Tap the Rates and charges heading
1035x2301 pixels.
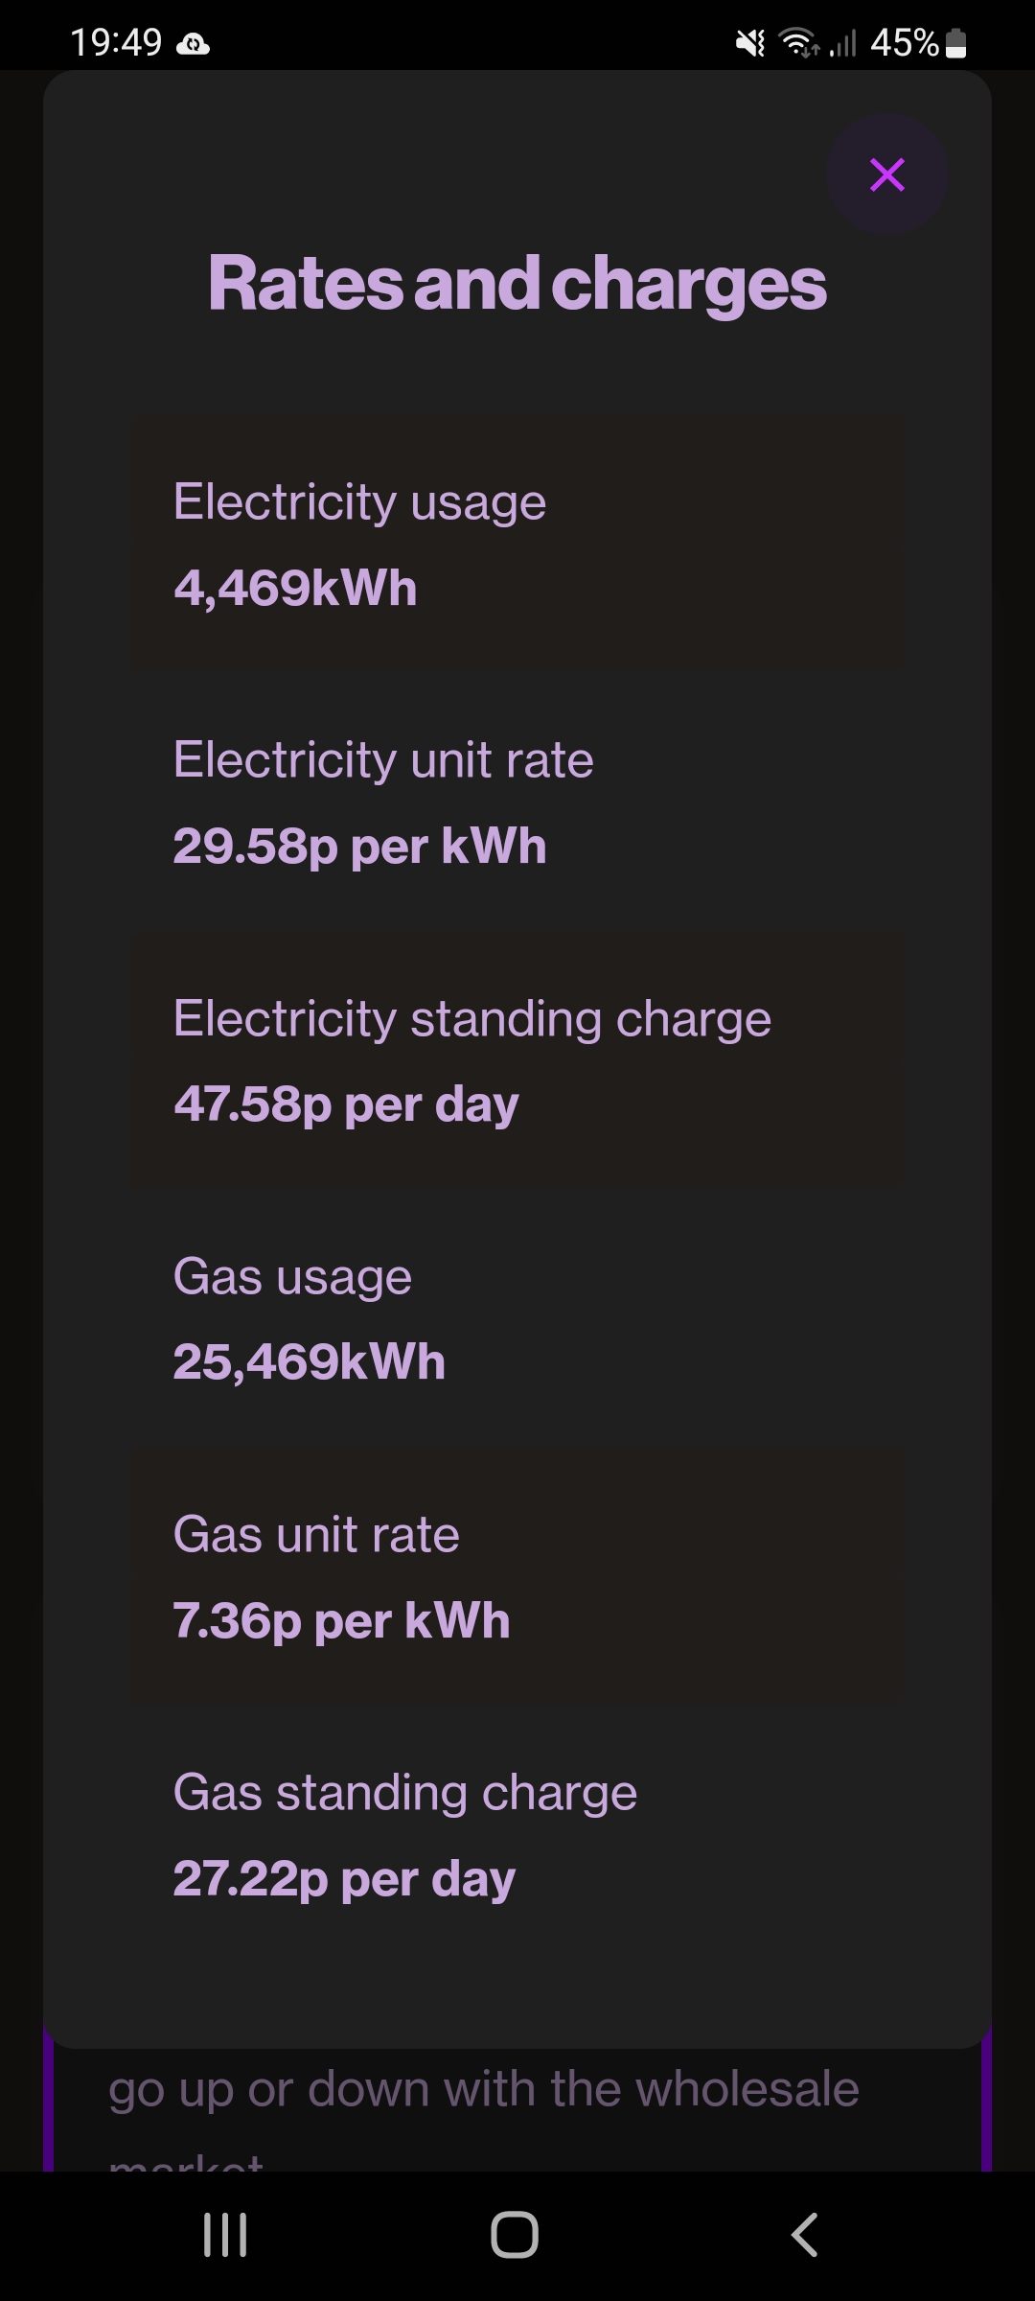click(517, 284)
